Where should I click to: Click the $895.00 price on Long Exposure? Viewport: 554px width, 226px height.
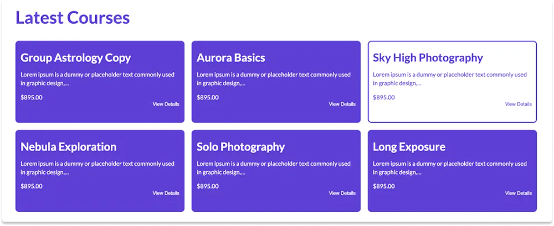(384, 186)
